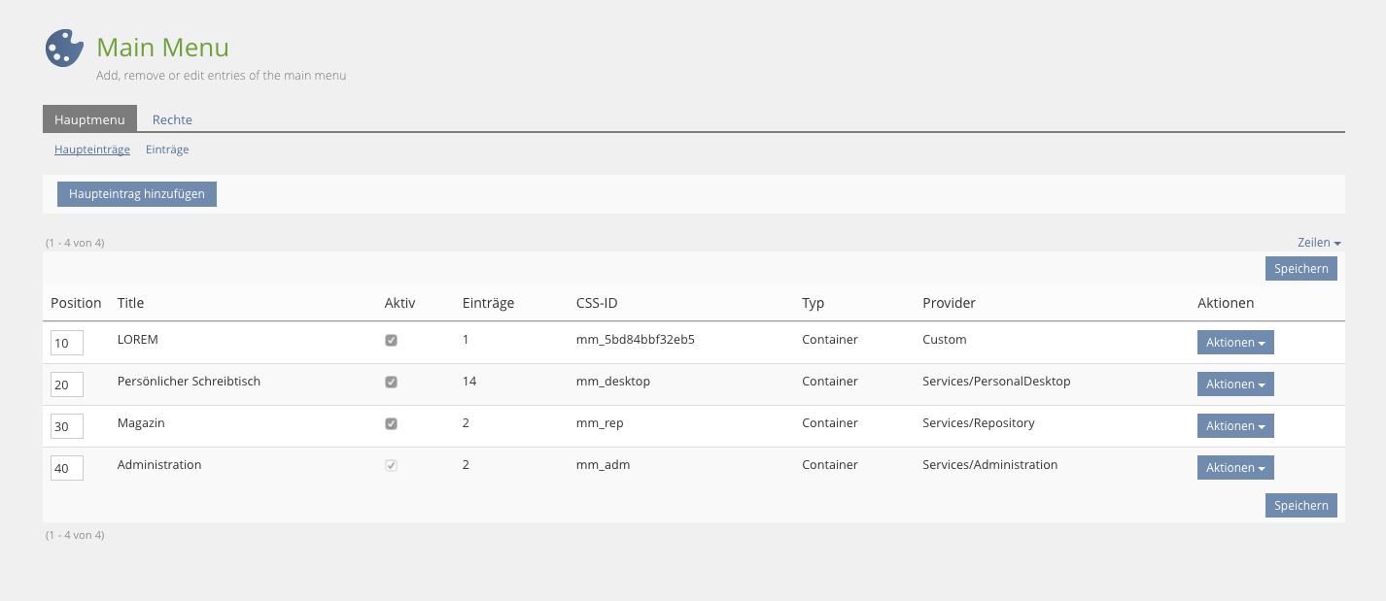Open Aktionen dropdown for Magazin row

[x=1234, y=426]
